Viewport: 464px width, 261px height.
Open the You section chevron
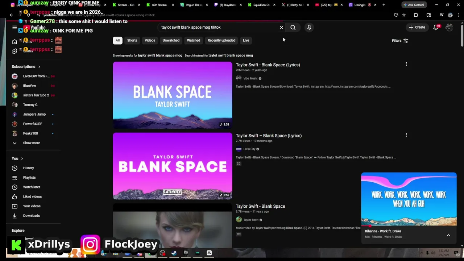point(22,158)
